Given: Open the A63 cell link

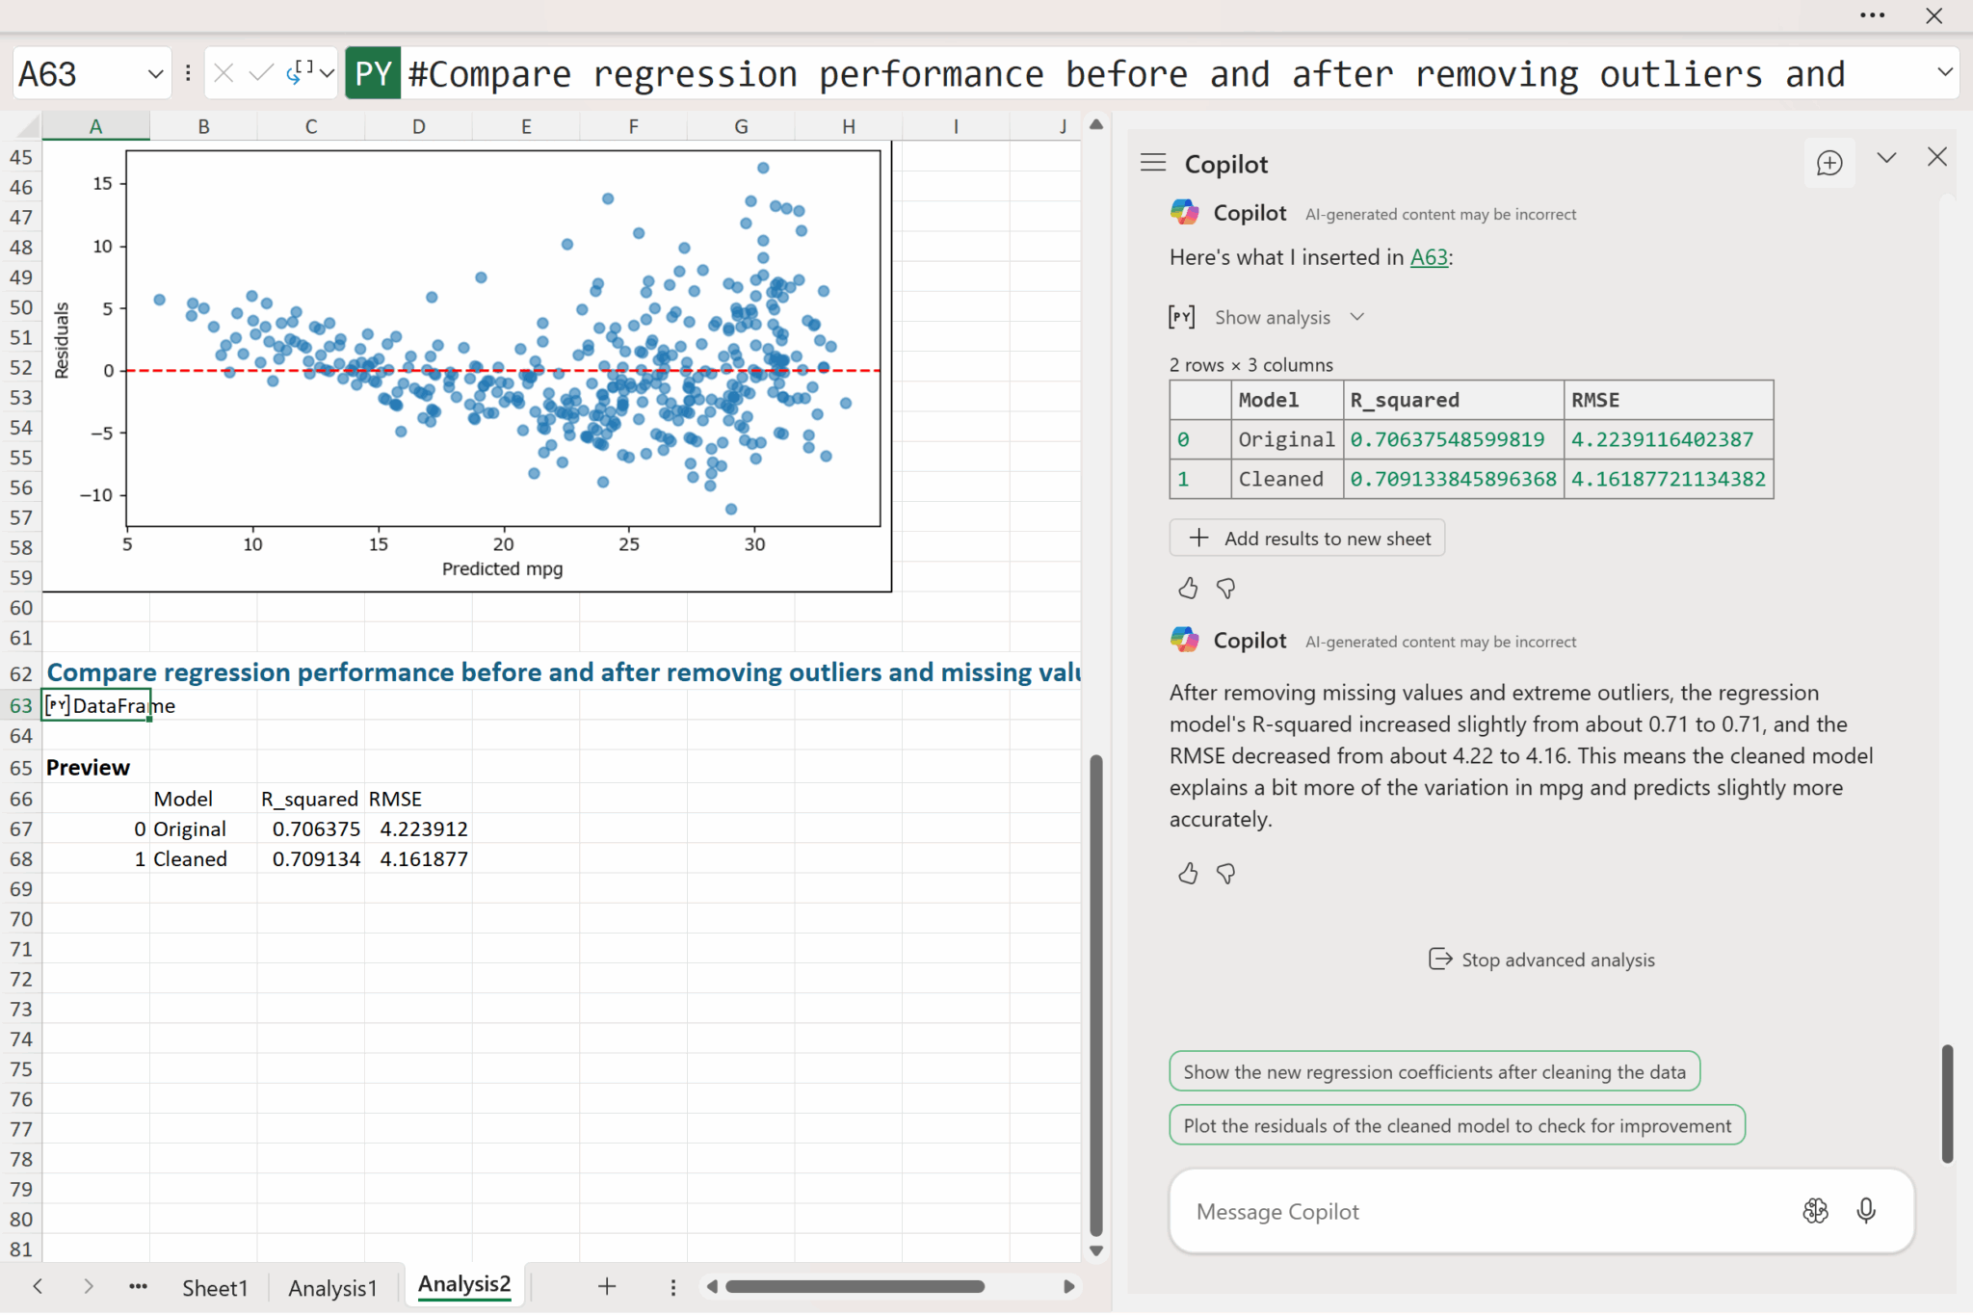Looking at the screenshot, I should [x=1429, y=257].
